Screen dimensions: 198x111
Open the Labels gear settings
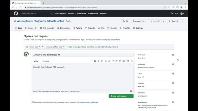[x=173, y=74]
